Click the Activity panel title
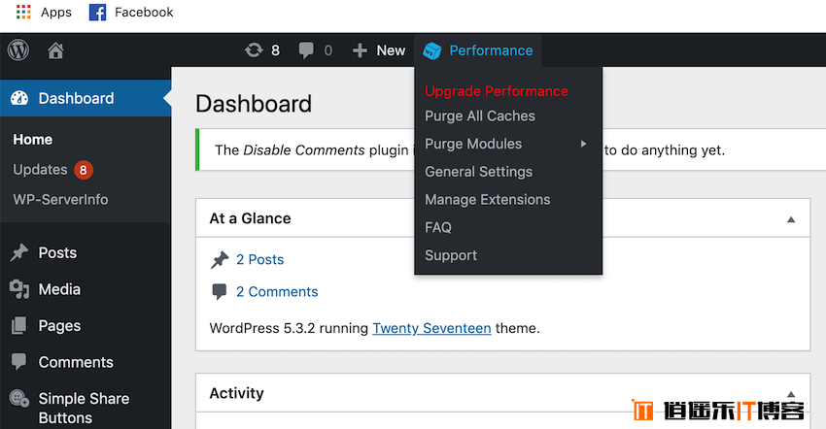The height and width of the screenshot is (429, 826). pyautogui.click(x=236, y=393)
